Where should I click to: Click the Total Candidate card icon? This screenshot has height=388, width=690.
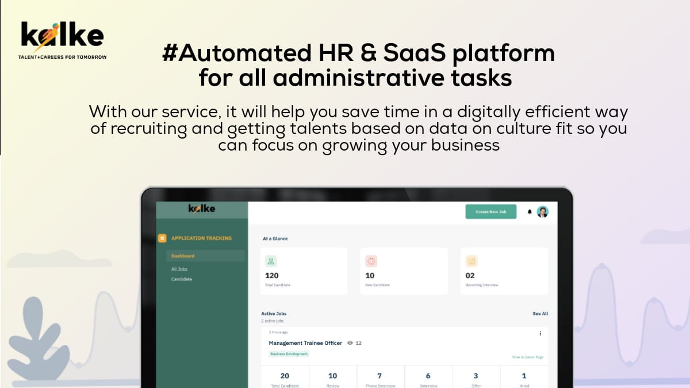tap(271, 261)
